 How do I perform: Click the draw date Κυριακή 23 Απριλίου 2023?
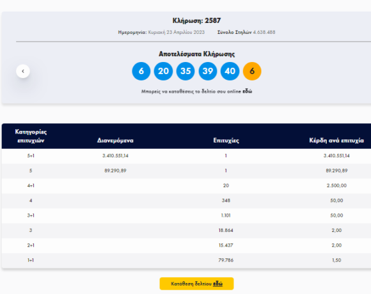[x=177, y=32]
